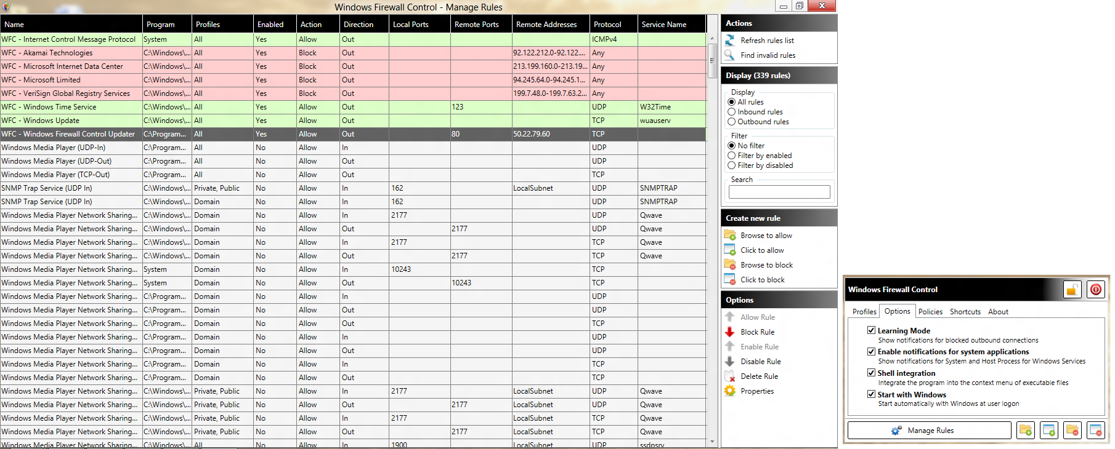The width and height of the screenshot is (1115, 449).
Task: Select the Inbound rules radio button
Action: click(x=732, y=112)
